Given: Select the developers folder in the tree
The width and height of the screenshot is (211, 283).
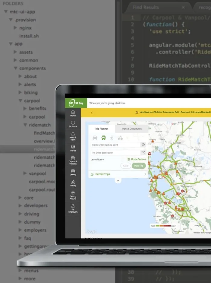Looking at the screenshot, I should (36, 206).
